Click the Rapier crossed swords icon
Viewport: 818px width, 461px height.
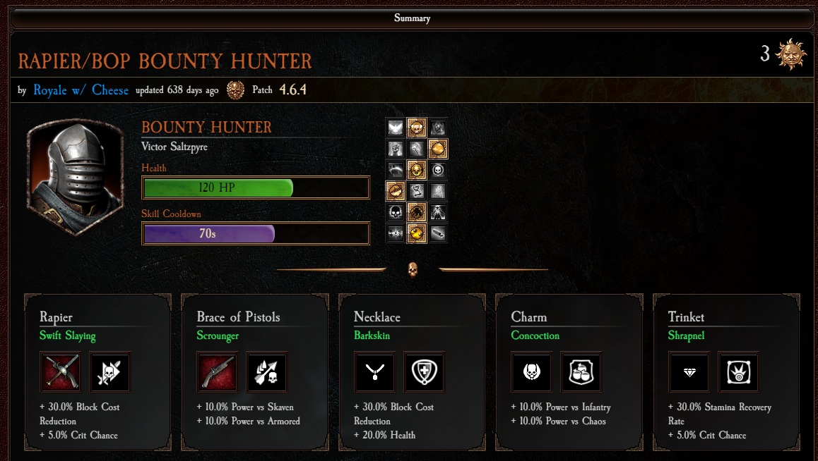click(61, 372)
